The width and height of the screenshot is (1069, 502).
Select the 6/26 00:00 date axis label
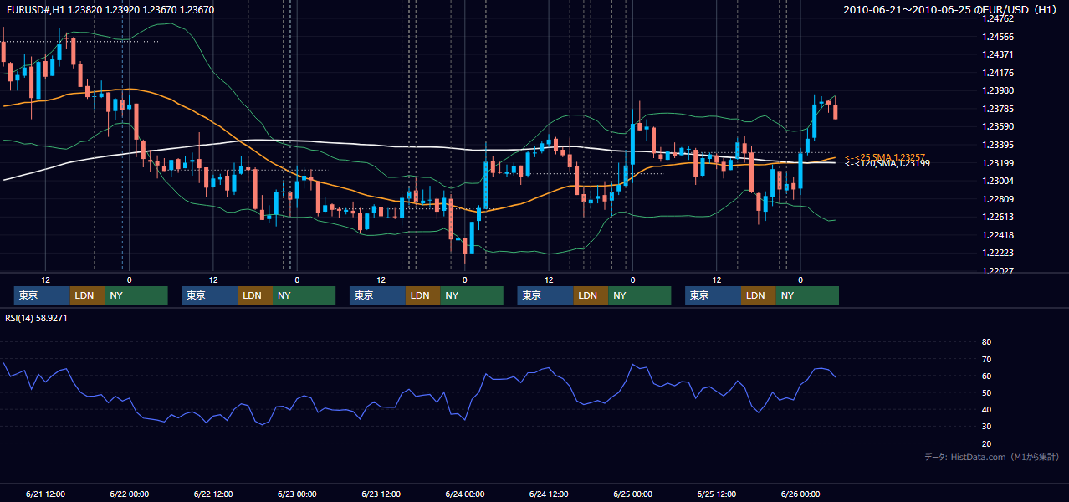[x=800, y=494]
